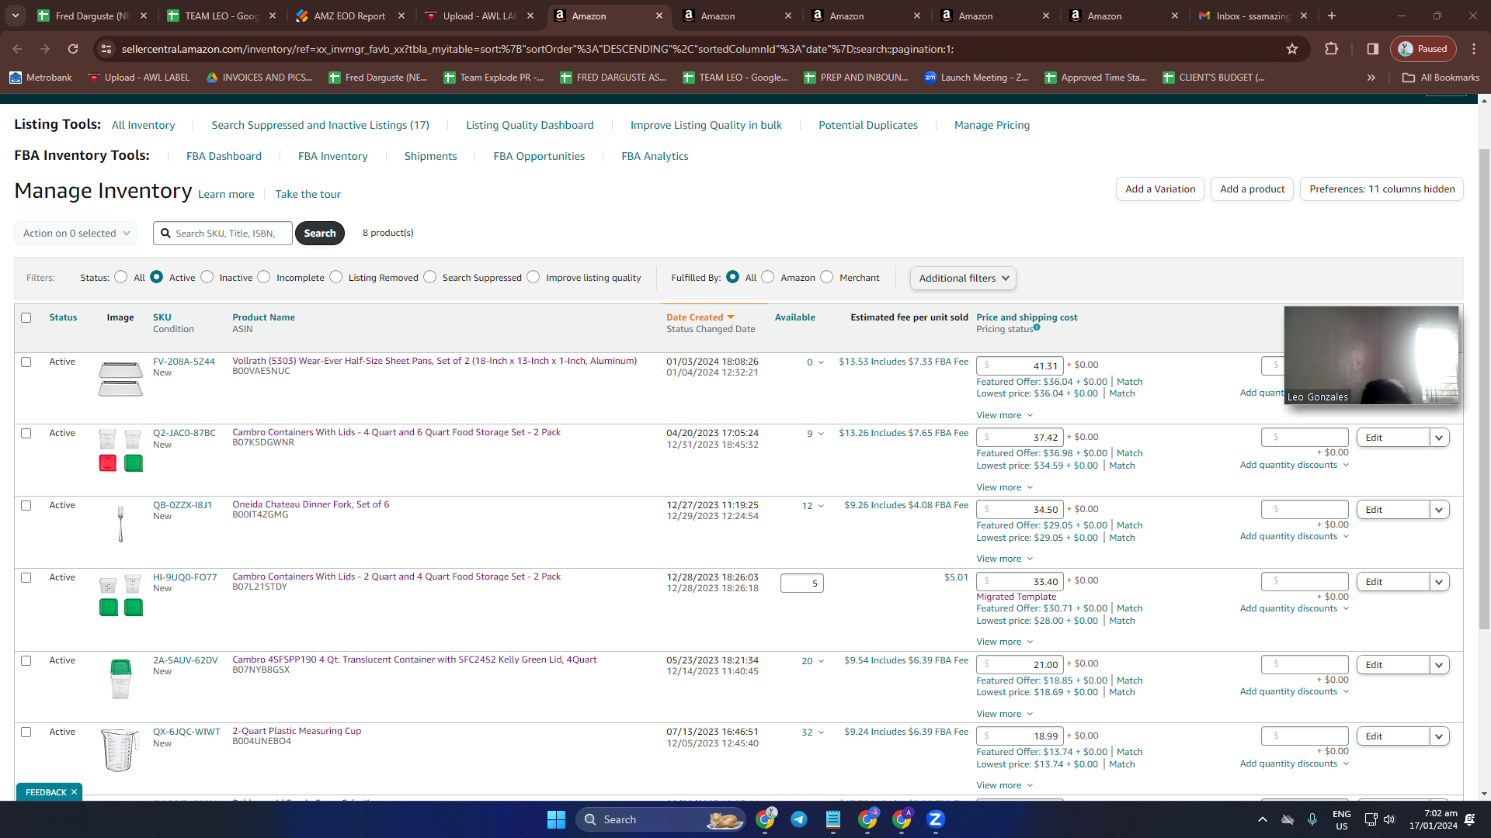Switch to TEAM LEO Google Sheets tab
The height and width of the screenshot is (838, 1491).
click(x=220, y=16)
